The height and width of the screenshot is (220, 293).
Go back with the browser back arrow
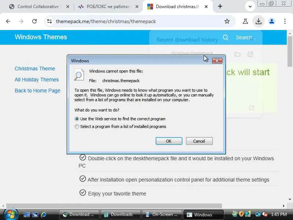tap(8, 21)
